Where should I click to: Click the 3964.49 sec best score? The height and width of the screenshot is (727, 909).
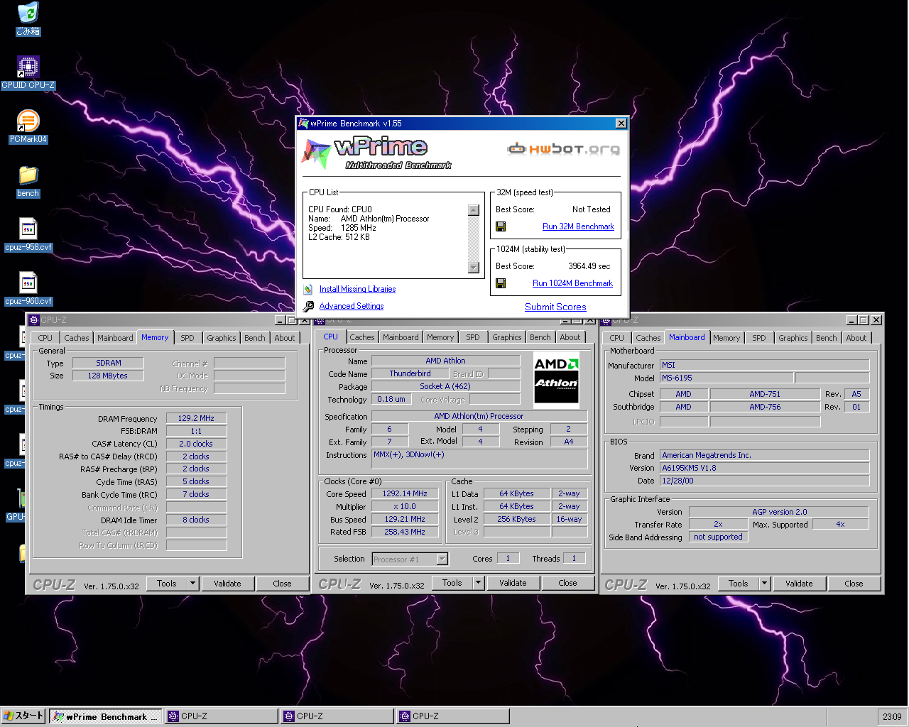point(589,266)
